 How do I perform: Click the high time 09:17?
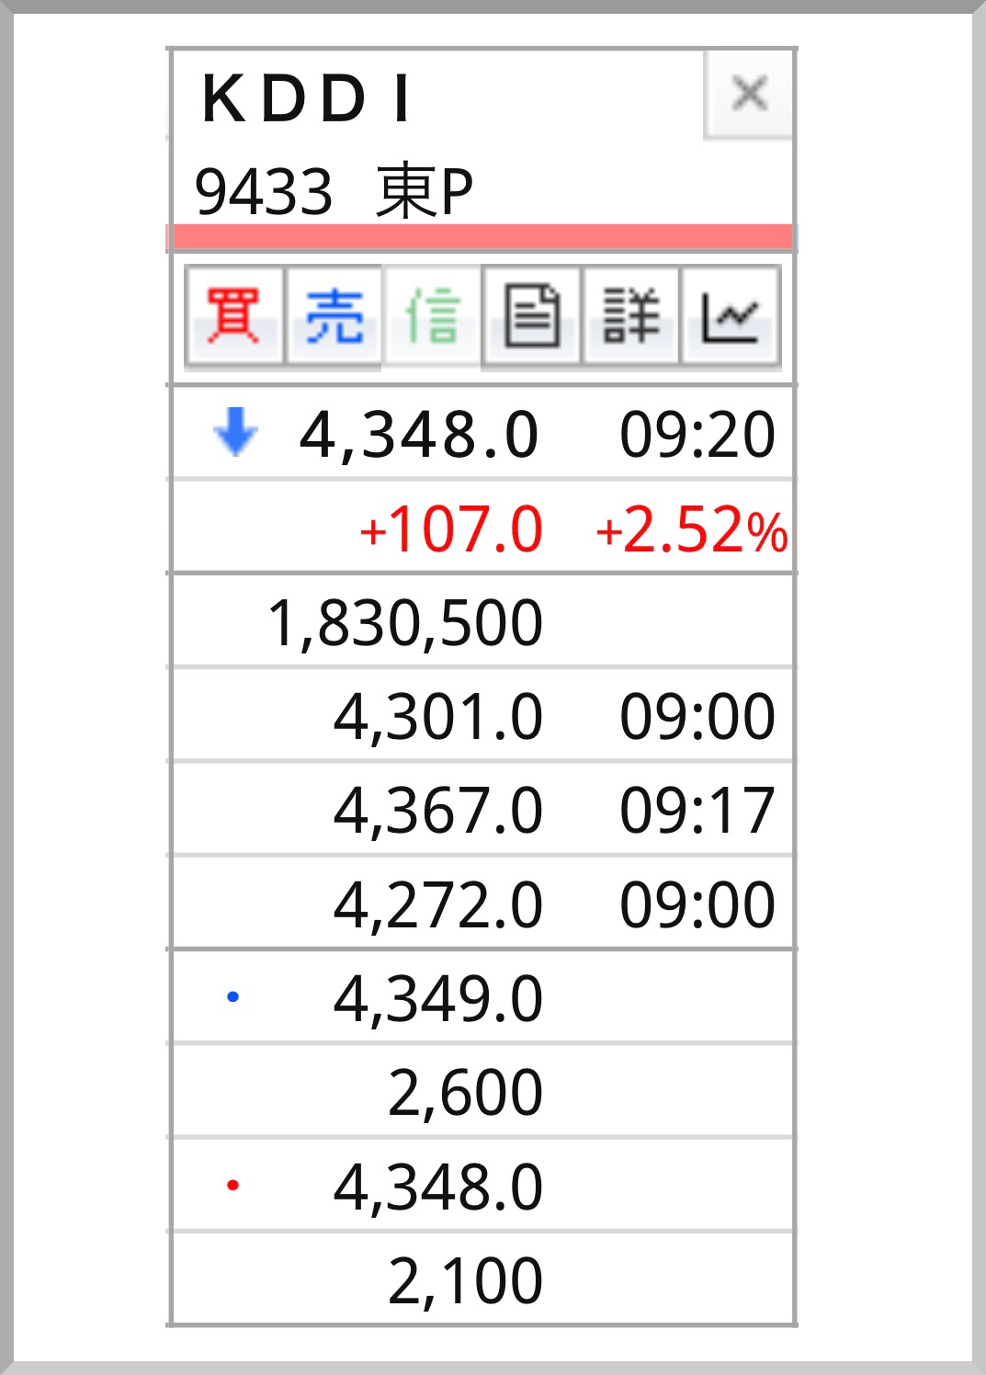point(697,811)
